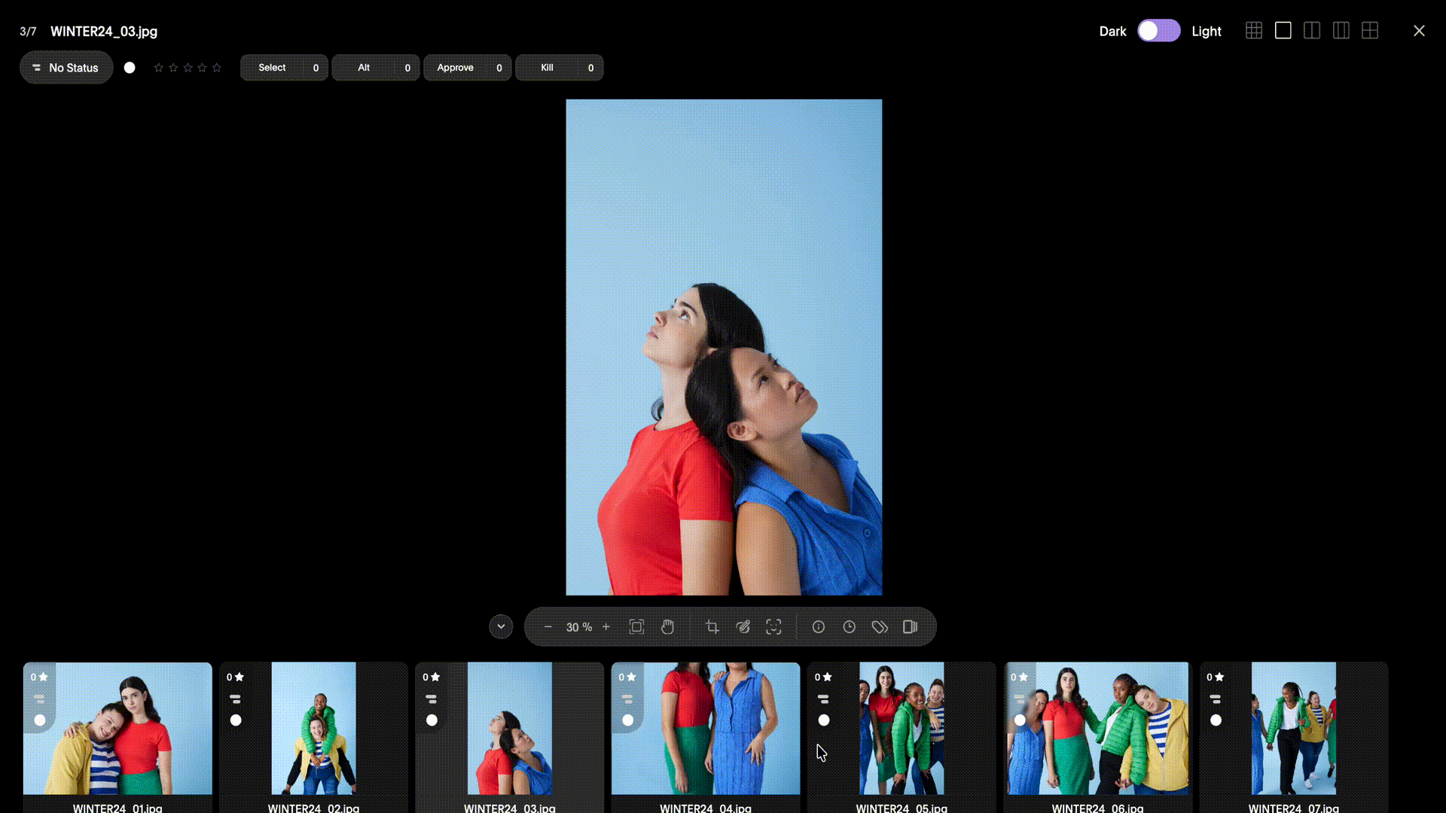
Task: Click the 30 % zoom value
Action: (579, 627)
